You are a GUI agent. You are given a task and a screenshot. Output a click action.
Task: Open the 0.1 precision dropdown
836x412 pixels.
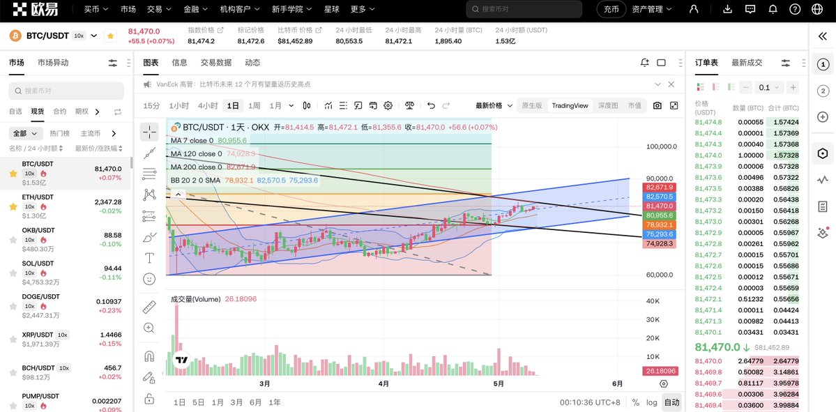770,87
